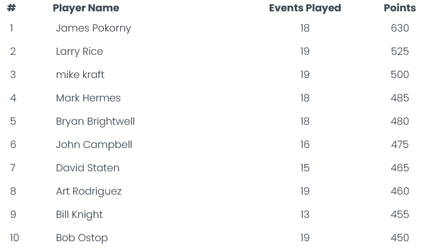The height and width of the screenshot is (250, 424).
Task: Click David Staten's 15 events played
Action: click(x=305, y=168)
